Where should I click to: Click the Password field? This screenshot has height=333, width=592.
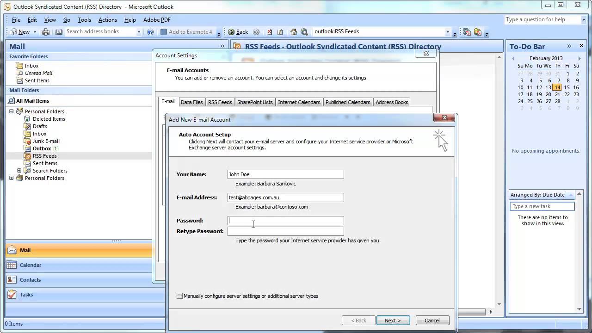[286, 221]
